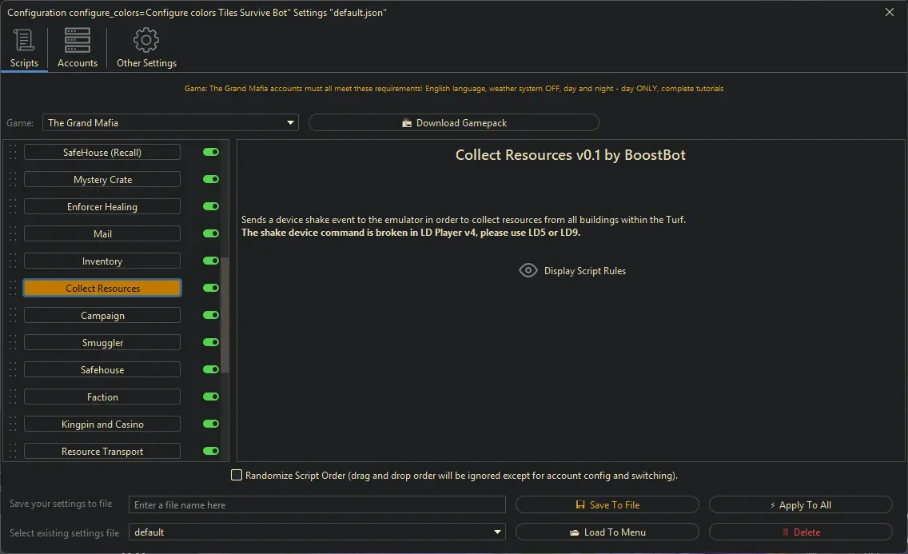This screenshot has width=908, height=554.
Task: Enable the Randomize Script Order checkbox
Action: coord(237,476)
